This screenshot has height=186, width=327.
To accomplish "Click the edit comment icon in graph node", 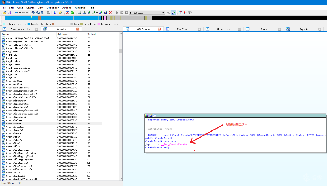I will tap(150, 115).
